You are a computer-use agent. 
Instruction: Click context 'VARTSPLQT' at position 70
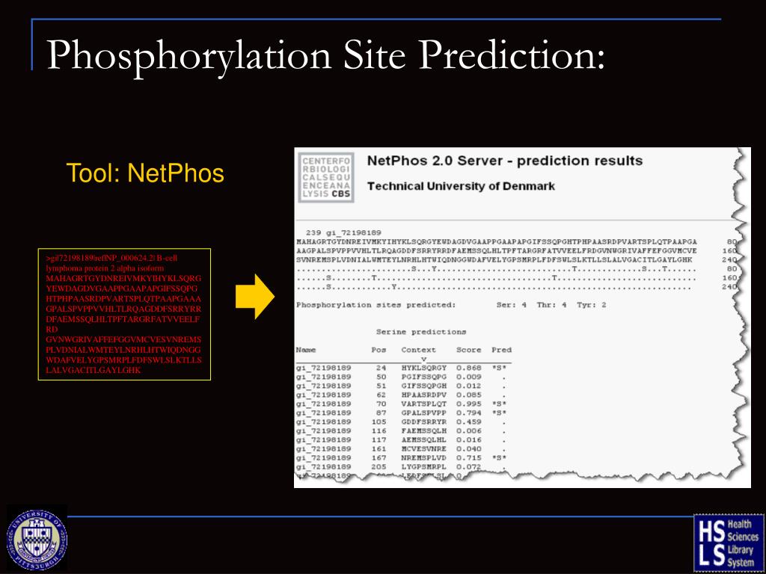click(x=423, y=404)
